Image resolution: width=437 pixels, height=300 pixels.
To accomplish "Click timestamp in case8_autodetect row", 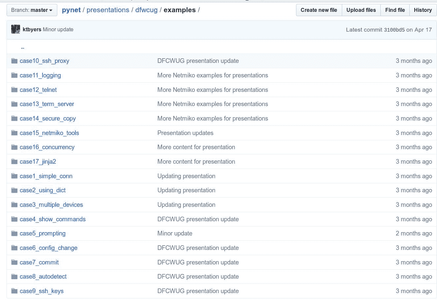I will pos(414,277).
